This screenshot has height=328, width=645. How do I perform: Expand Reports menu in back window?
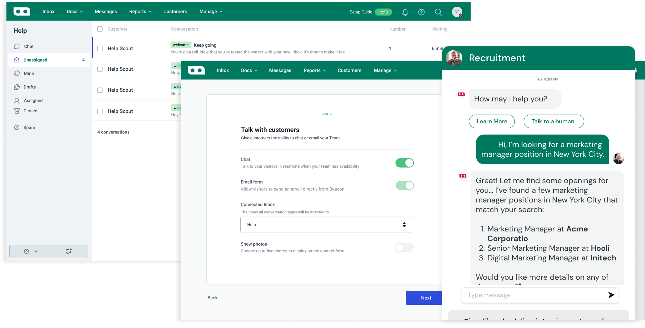click(x=140, y=12)
